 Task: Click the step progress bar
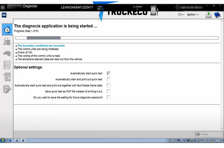coord(117,38)
